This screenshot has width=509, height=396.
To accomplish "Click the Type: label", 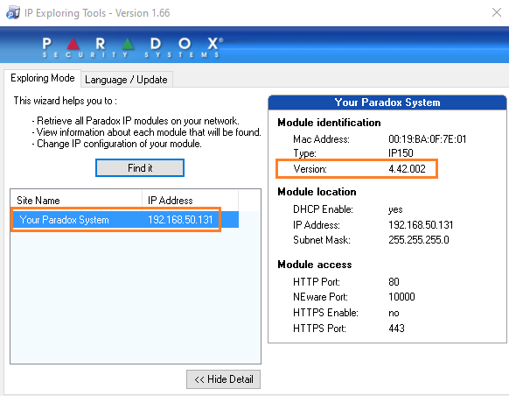I will [x=304, y=153].
